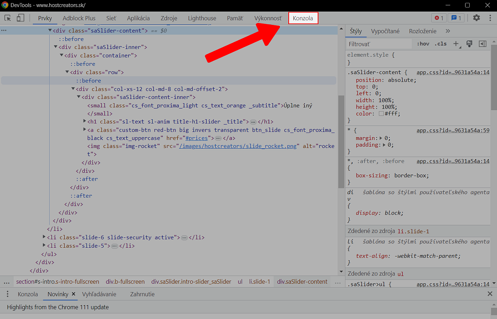Screen dimensions: 497x319
Task: Toggle the device toolbar icon
Action: pyautogui.click(x=20, y=18)
